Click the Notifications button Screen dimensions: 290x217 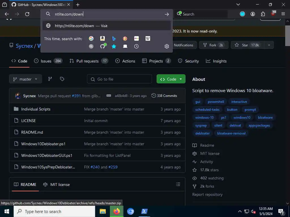coord(184,45)
